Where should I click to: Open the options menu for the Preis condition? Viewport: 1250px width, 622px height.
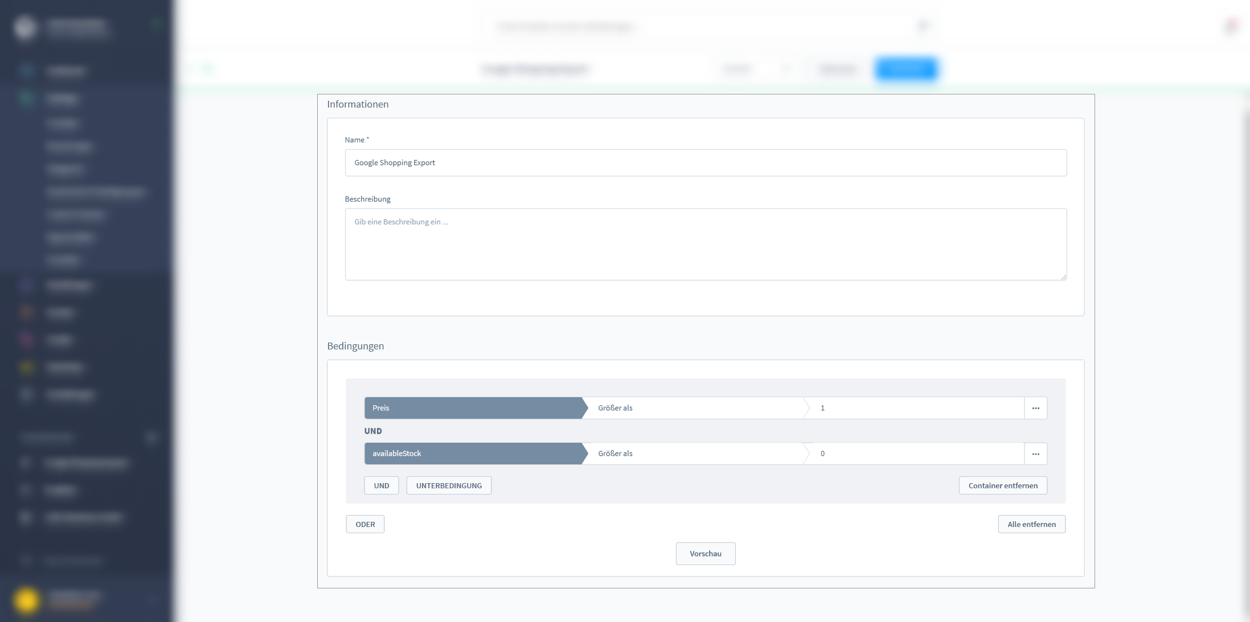point(1035,408)
